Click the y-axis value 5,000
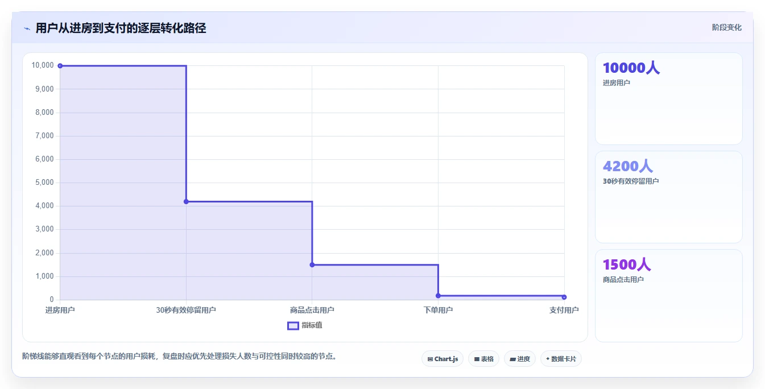This screenshot has width=765, height=389. click(44, 183)
